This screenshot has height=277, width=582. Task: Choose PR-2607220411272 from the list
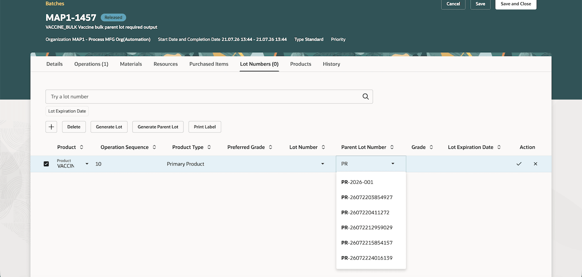(x=371, y=212)
